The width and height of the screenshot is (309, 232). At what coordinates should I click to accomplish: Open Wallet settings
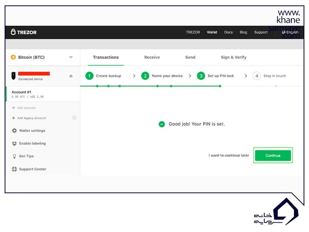32,131
